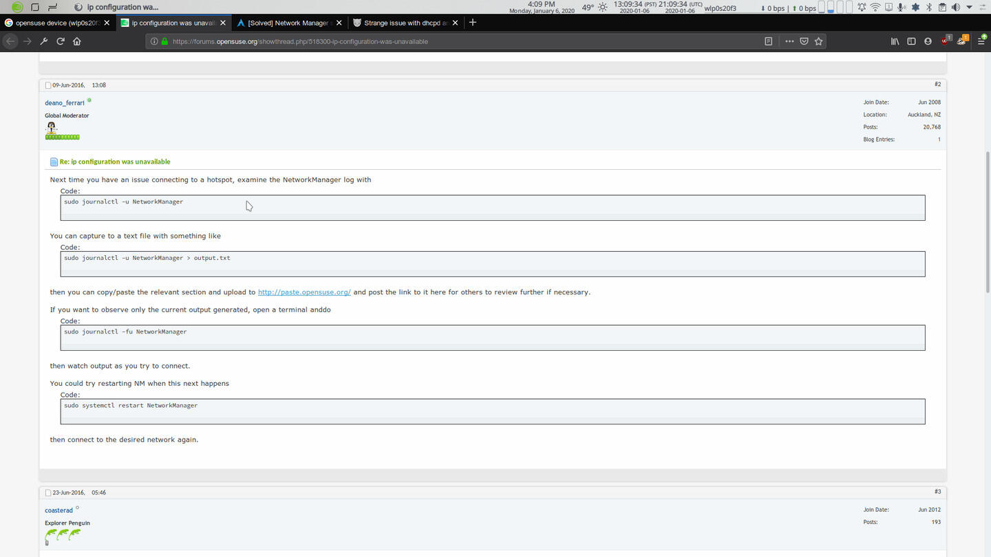Click the browser back arrow

(10, 41)
